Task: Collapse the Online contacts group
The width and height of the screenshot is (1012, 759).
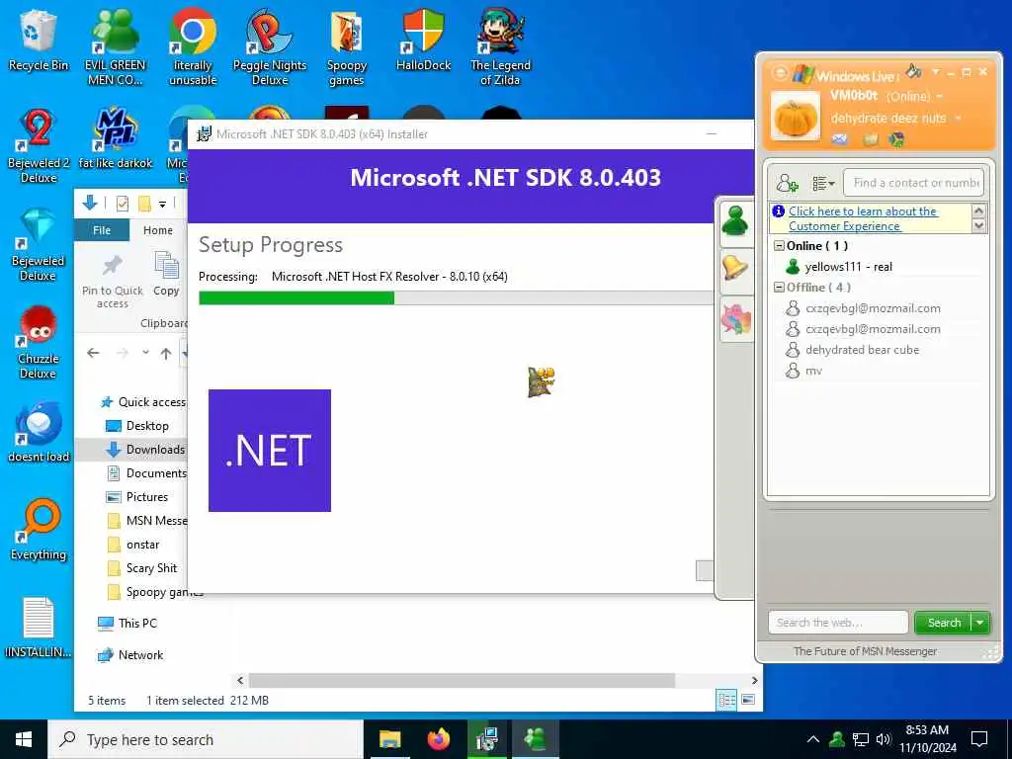Action: click(779, 246)
